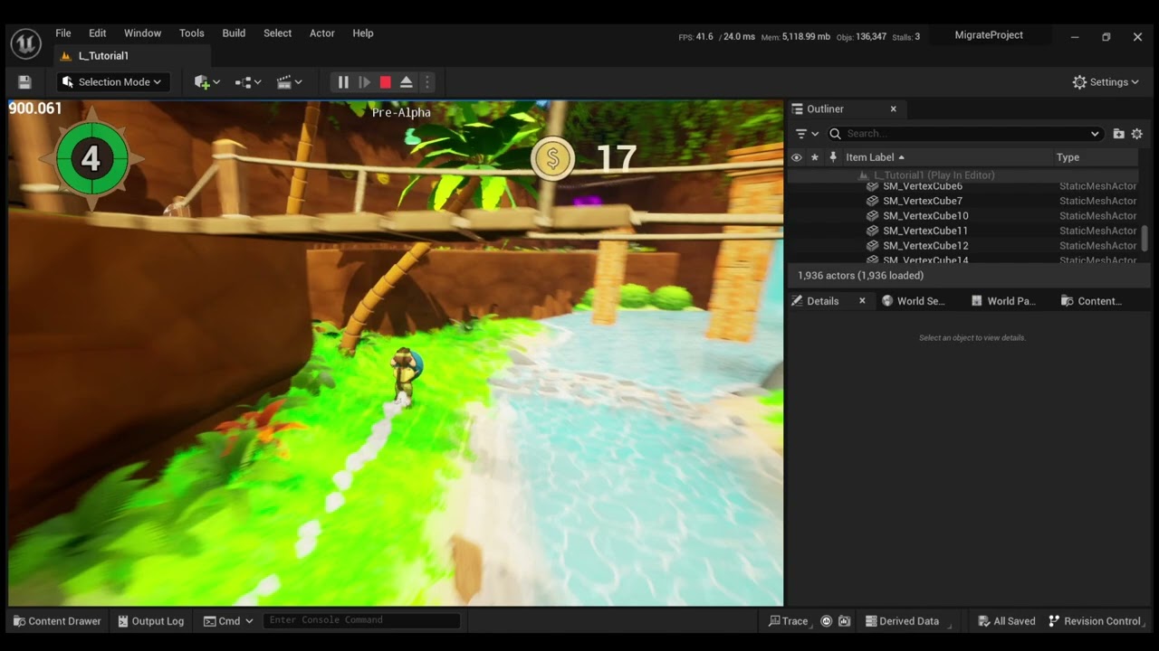Pause the play-in-editor session
1159x651 pixels.
(x=343, y=82)
